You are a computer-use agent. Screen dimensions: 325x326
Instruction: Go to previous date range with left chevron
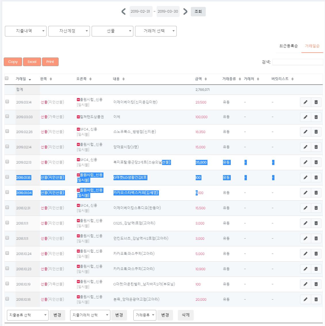pyautogui.click(x=124, y=11)
